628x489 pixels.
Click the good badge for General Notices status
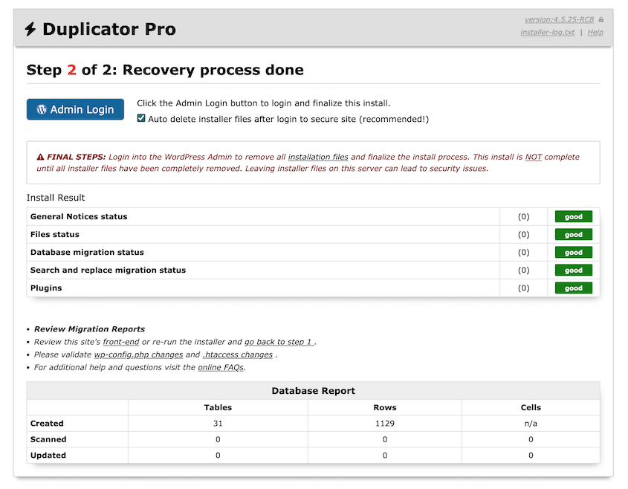click(573, 216)
